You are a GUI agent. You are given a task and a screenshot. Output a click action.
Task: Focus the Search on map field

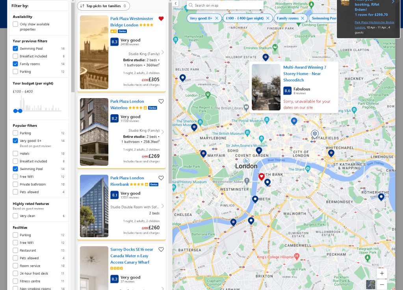(x=225, y=5)
